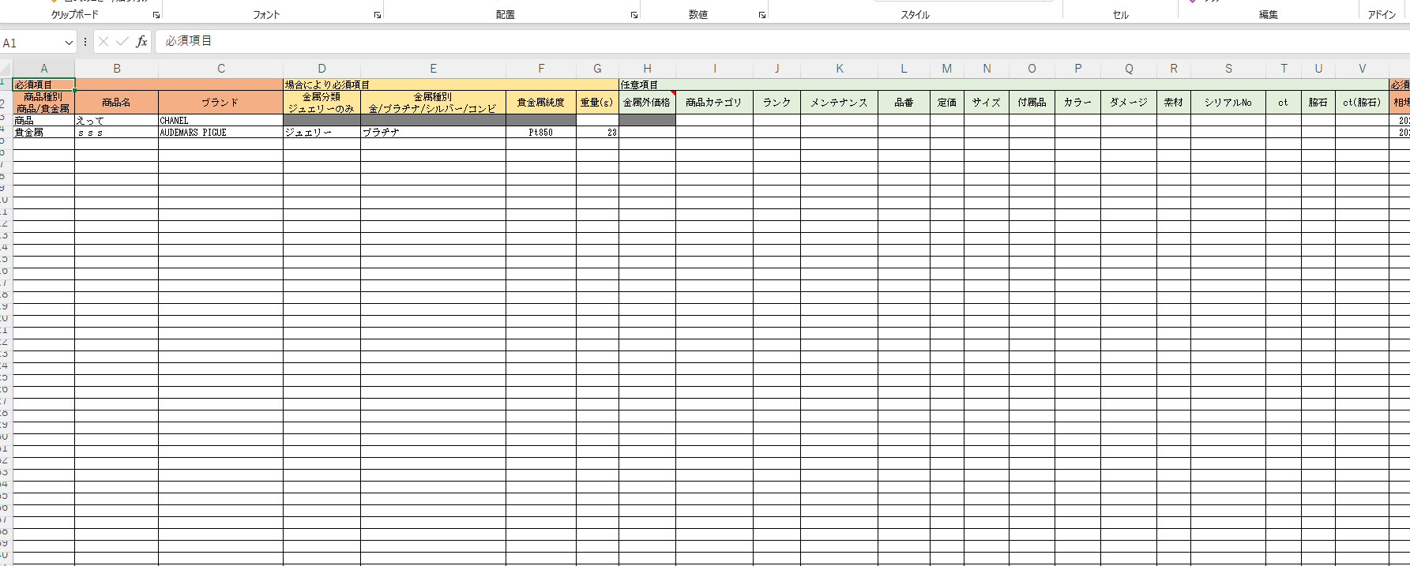Click the Insert Function fx icon
Viewport: 1410px width, 566px height.
[141, 42]
